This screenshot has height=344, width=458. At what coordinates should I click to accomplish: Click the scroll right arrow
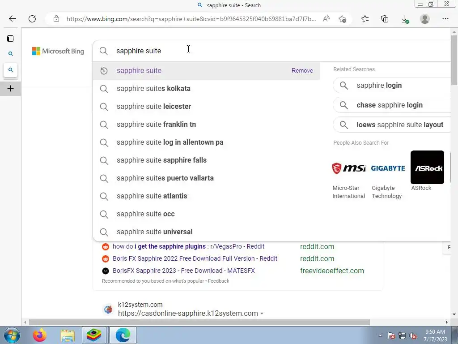click(447, 322)
